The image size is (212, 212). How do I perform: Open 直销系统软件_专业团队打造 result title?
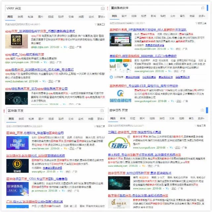pyautogui.click(x=144, y=86)
